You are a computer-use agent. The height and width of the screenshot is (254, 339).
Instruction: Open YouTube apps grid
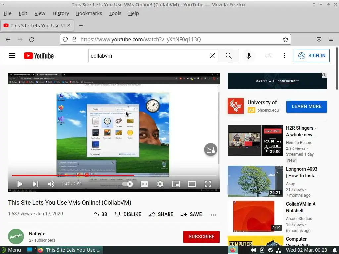[x=268, y=56]
